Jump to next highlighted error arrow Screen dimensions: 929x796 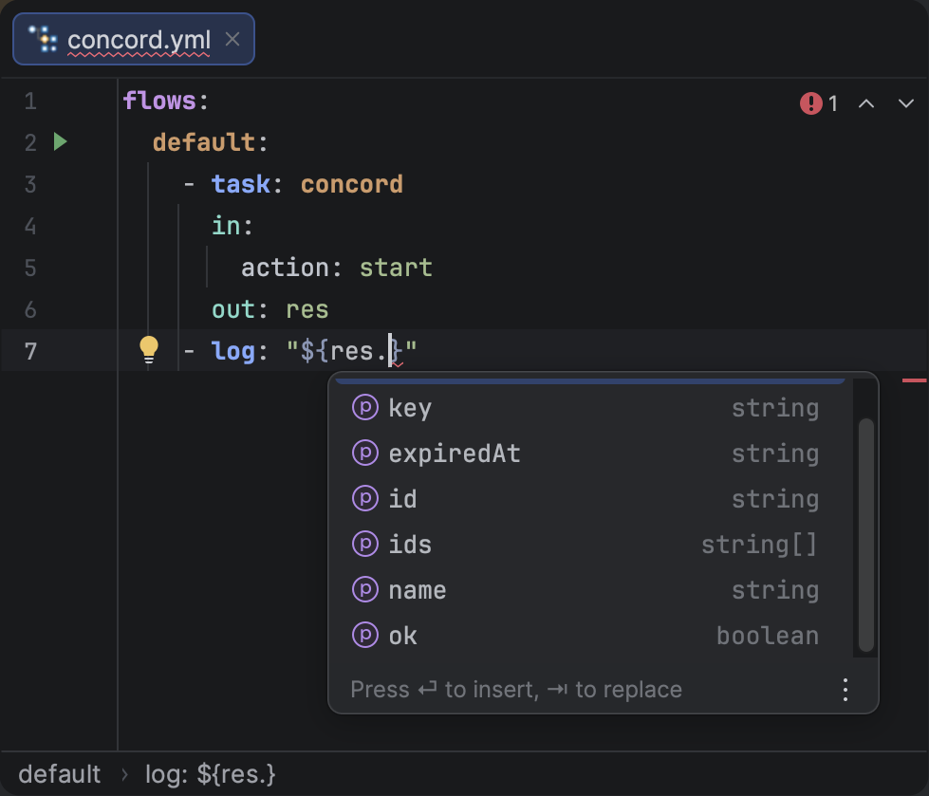coord(905,103)
